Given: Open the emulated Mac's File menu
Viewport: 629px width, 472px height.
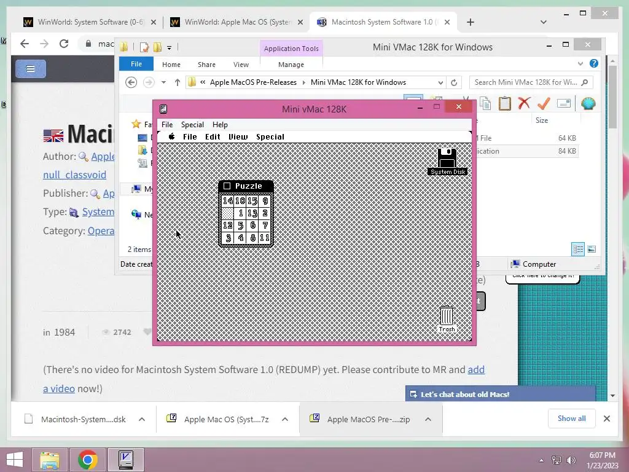Looking at the screenshot, I should (190, 136).
